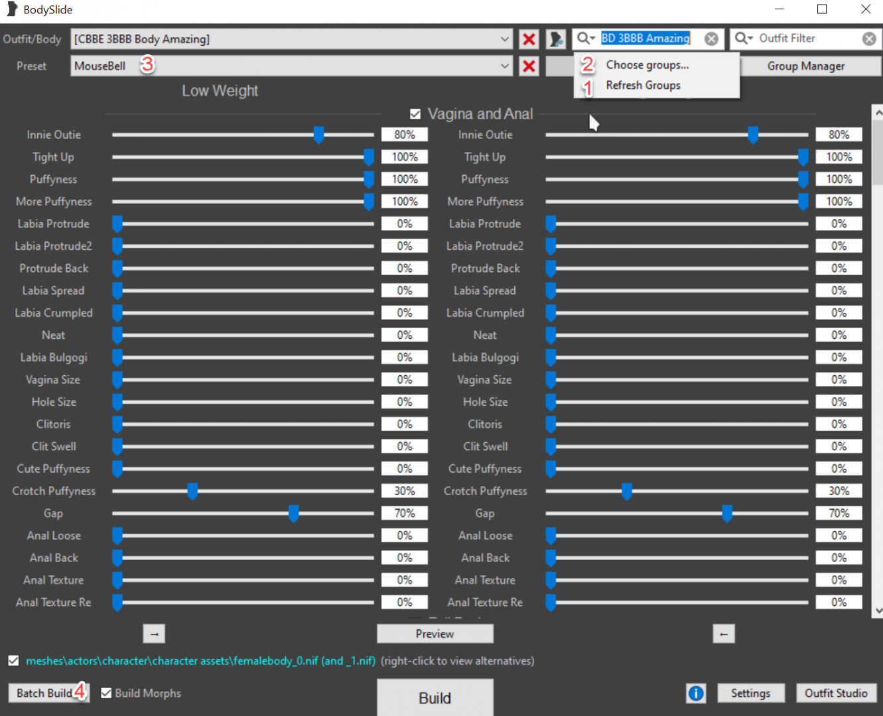Expand the Outfit/Body dropdown list
This screenshot has width=883, height=716.
pos(504,39)
